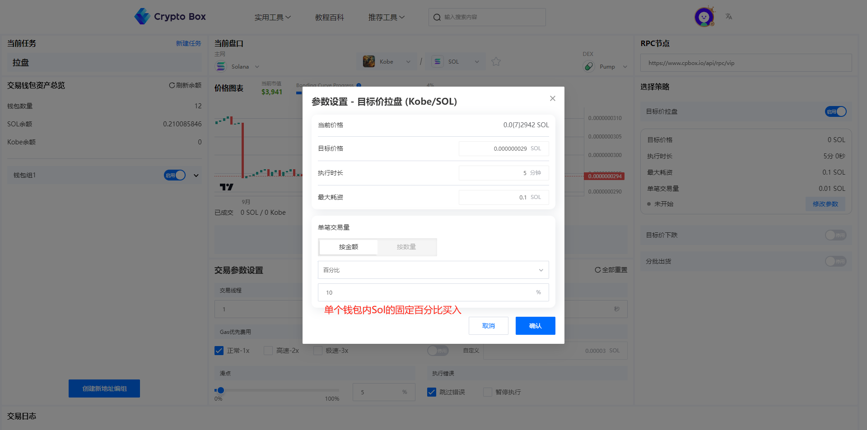Click the slippage slider handle

pyautogui.click(x=220, y=390)
